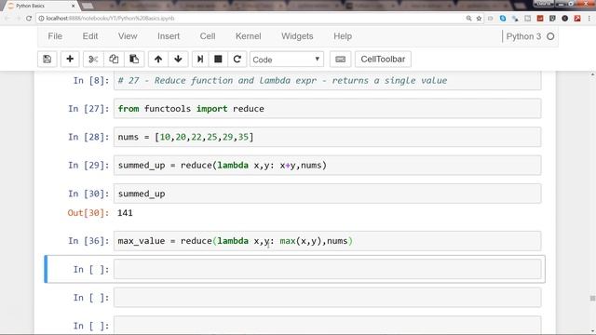Cut the selected cell with scissors icon
596x335 pixels.
(x=93, y=60)
